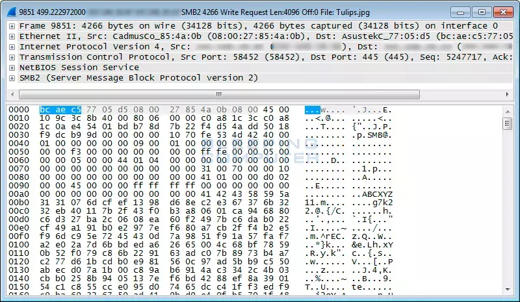Expand the Frame 9851 tree row
Screen dimensions: 520x302
tap(12, 26)
